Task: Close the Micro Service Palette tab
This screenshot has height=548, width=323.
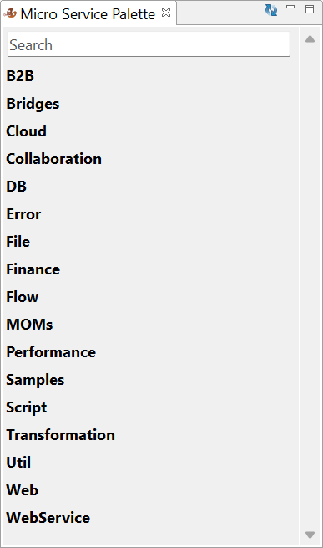Action: click(166, 13)
